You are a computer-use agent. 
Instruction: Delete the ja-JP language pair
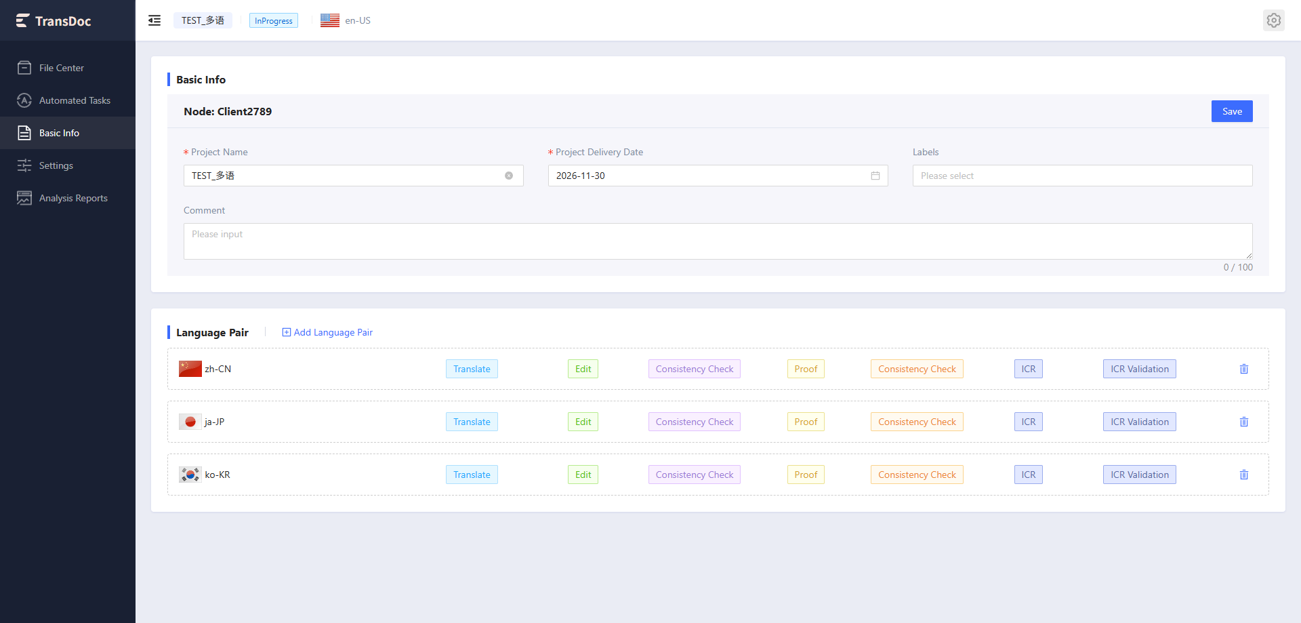pyautogui.click(x=1244, y=422)
